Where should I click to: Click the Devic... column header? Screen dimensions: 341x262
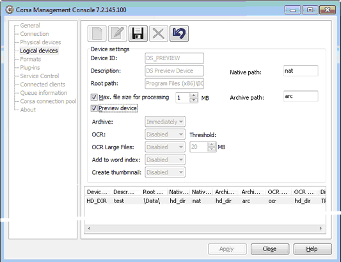[x=98, y=192]
